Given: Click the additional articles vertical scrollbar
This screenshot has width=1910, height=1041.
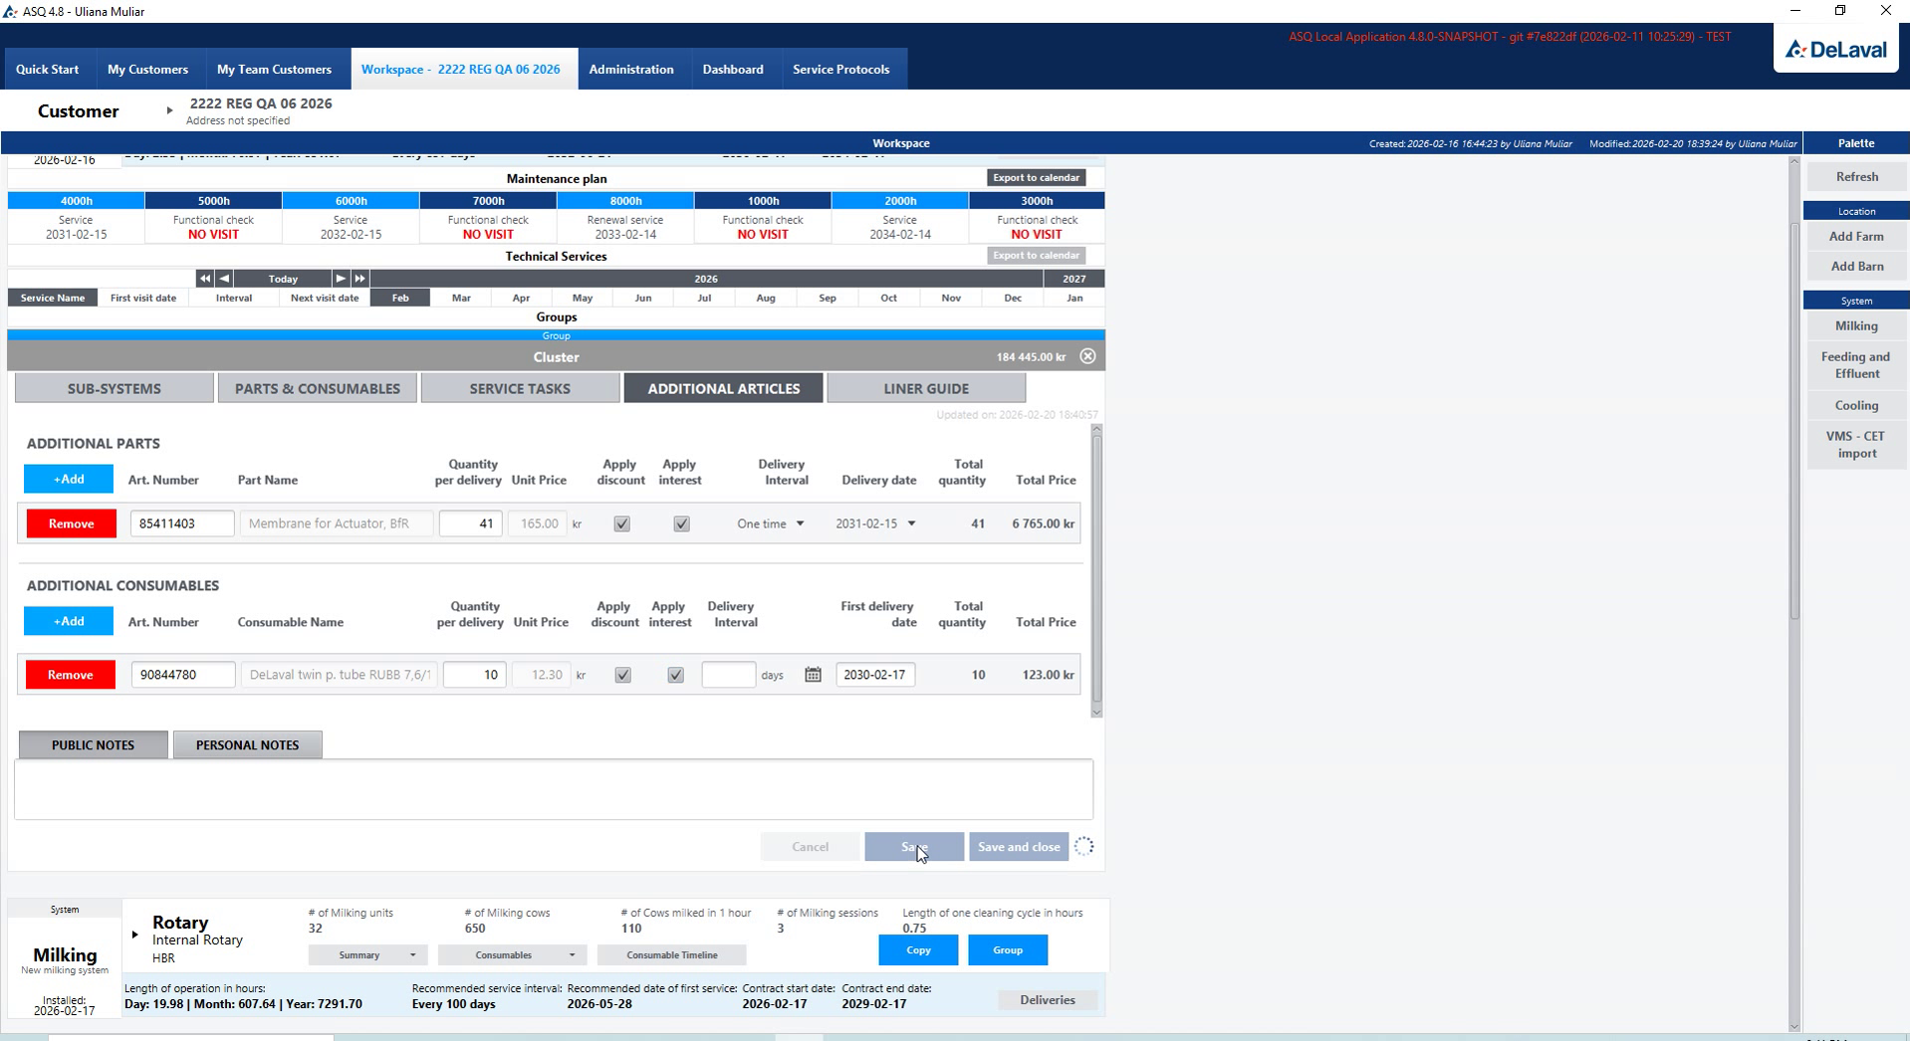Looking at the screenshot, I should 1096,570.
